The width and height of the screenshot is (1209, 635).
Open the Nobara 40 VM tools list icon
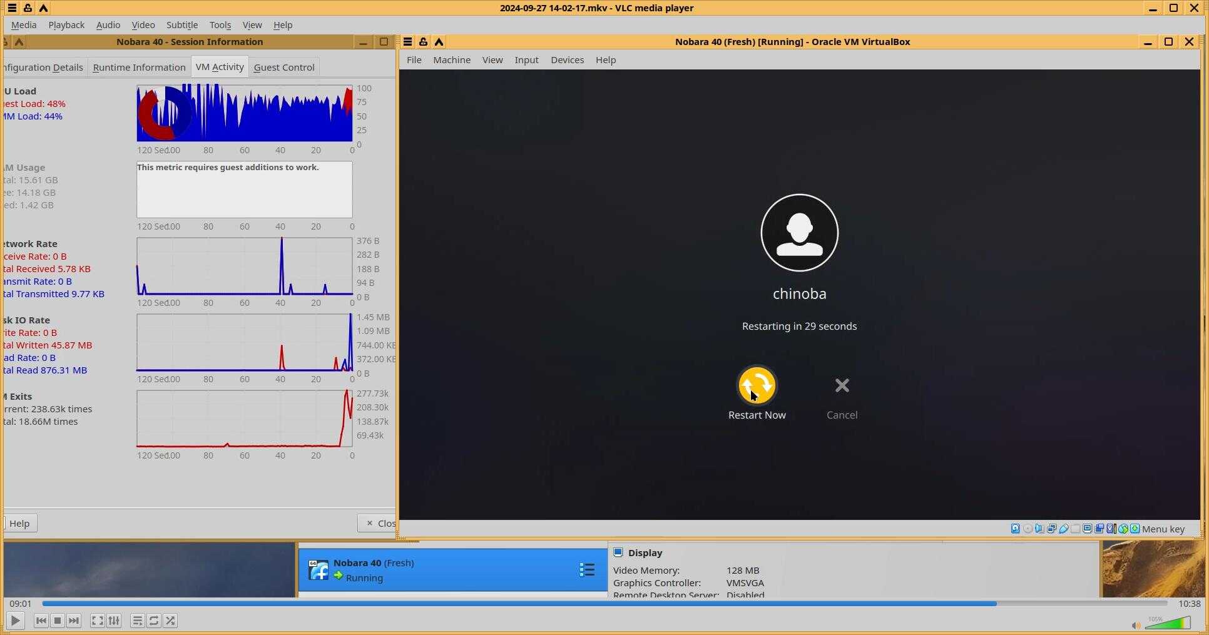pos(586,569)
